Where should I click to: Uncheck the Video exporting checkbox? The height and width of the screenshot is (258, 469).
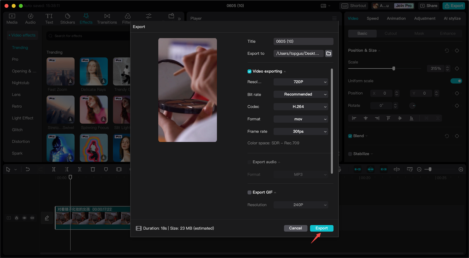point(250,71)
